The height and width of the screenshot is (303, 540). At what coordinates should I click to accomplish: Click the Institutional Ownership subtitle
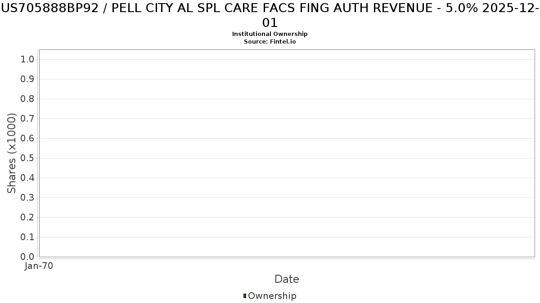click(x=270, y=34)
